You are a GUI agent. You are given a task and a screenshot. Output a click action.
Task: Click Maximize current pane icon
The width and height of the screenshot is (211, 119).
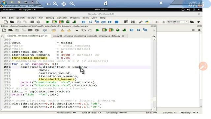pyautogui.click(x=126, y=22)
